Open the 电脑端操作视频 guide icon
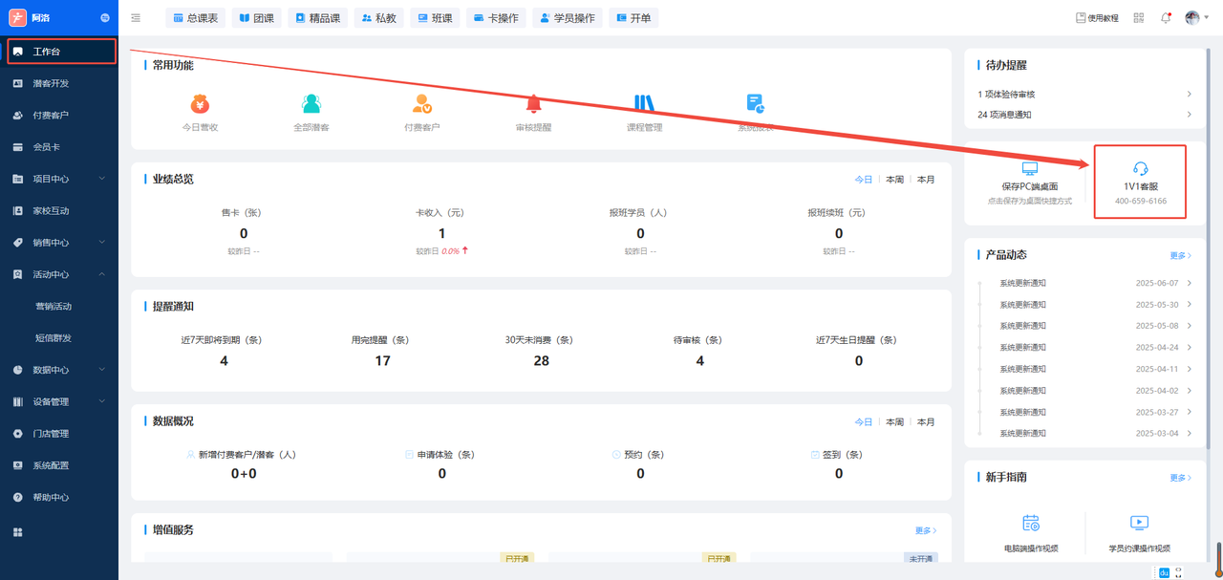The width and height of the screenshot is (1223, 580). point(1030,523)
